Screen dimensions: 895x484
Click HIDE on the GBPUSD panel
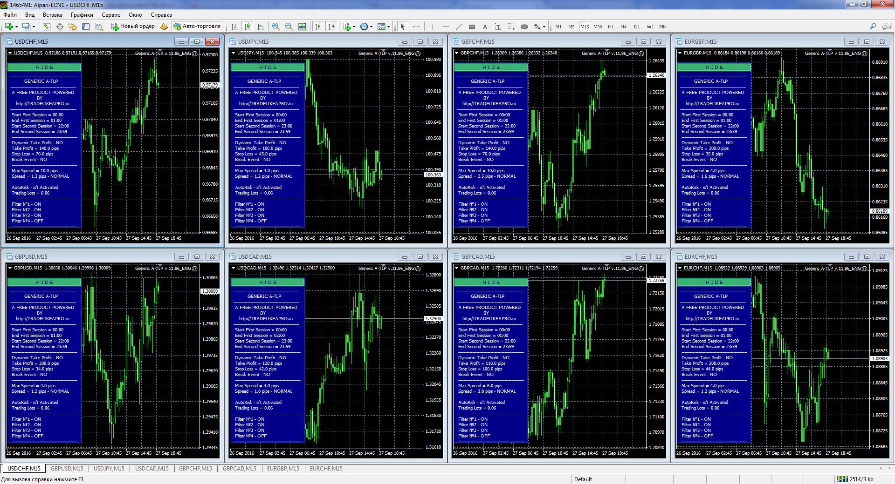point(45,282)
